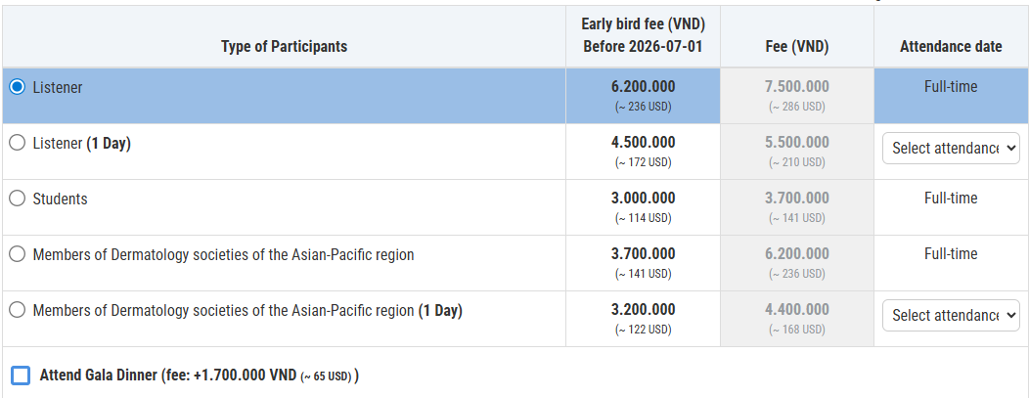Click the Full-time cell in the Students row
The width and height of the screenshot is (1029, 398).
click(x=951, y=198)
